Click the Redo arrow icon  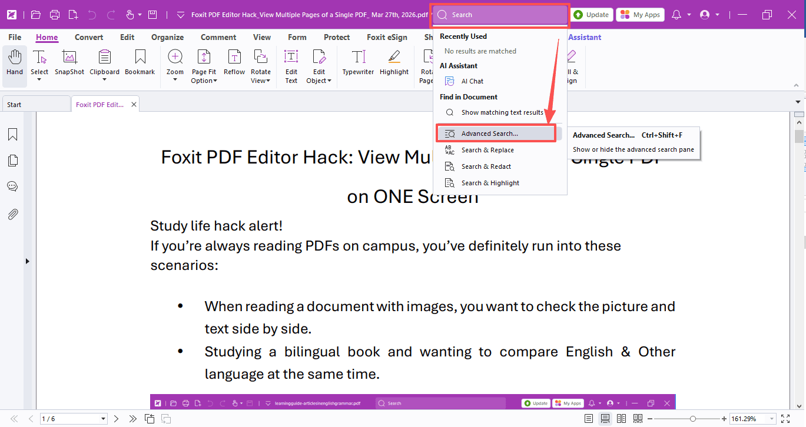(110, 15)
